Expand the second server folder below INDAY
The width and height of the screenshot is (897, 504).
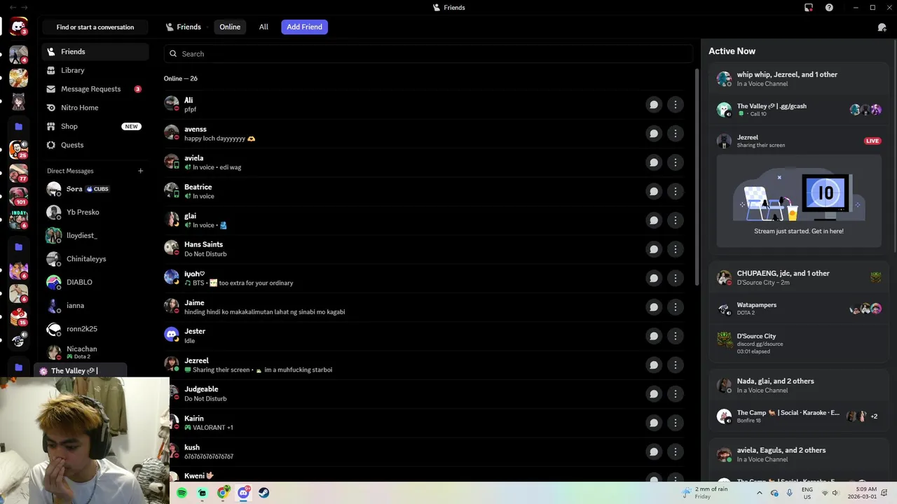pyautogui.click(x=18, y=247)
